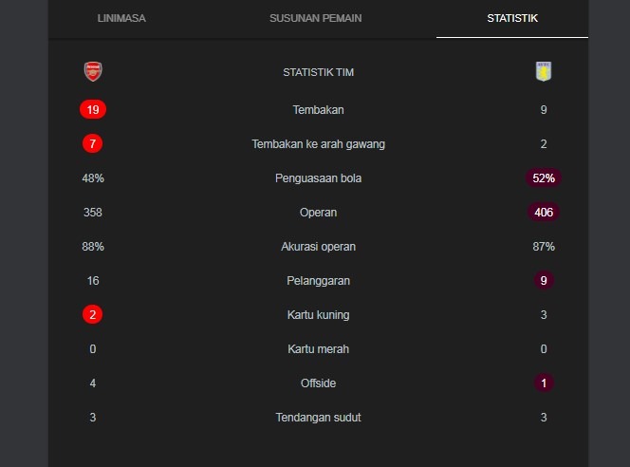The width and height of the screenshot is (630, 467).
Task: Click the Kartu merah stat label
Action: point(318,349)
